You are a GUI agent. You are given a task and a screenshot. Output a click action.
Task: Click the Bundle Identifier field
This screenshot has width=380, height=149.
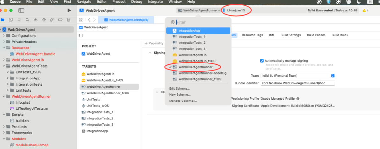pyautogui.click(x=298, y=83)
